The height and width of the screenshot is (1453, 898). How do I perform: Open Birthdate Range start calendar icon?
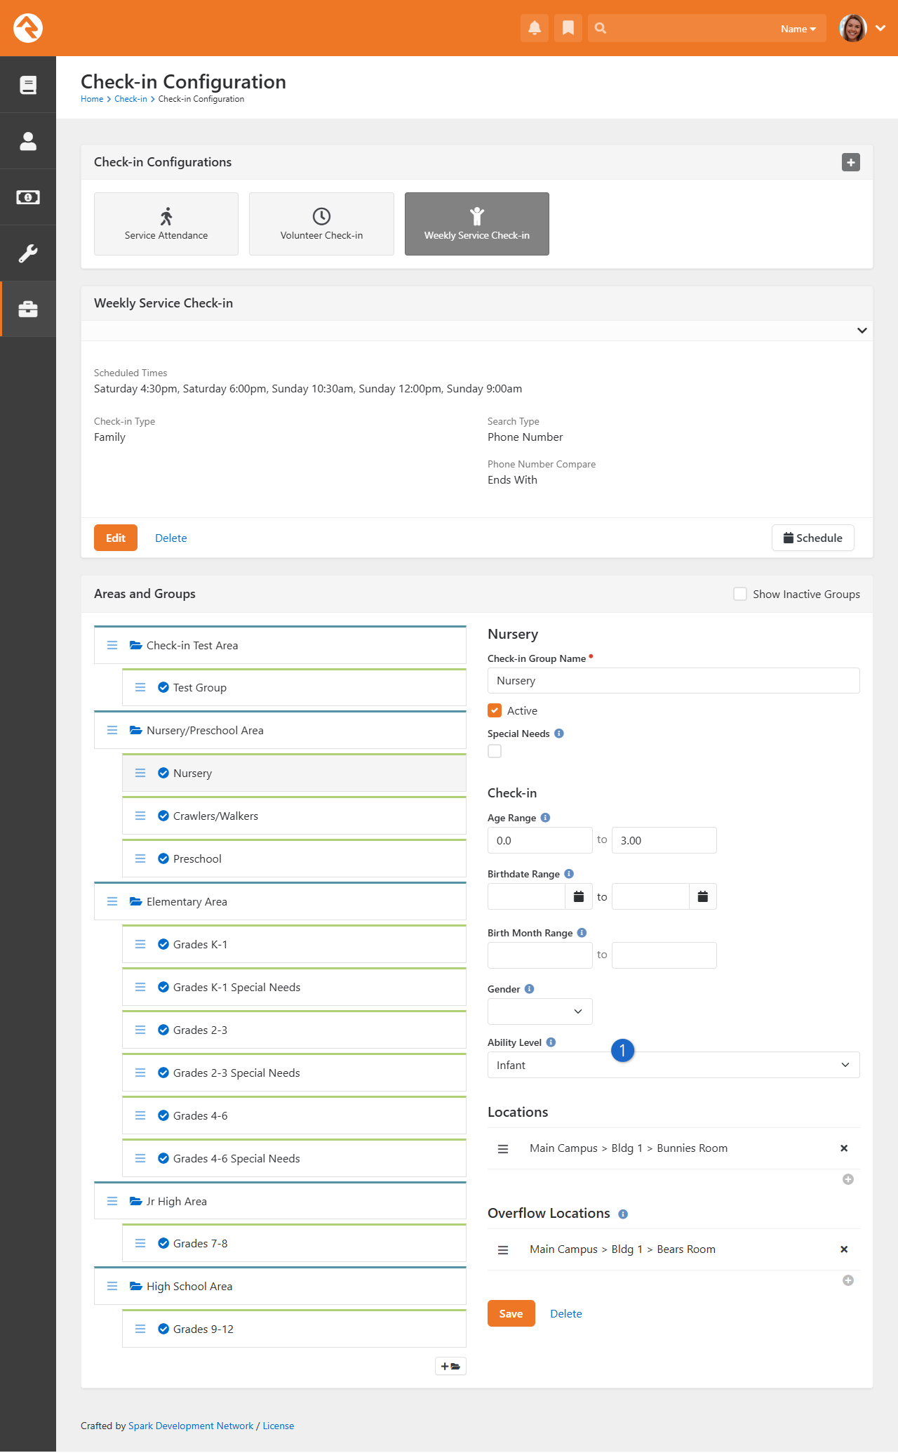pyautogui.click(x=579, y=896)
